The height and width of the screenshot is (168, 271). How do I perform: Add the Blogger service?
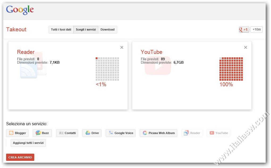[17, 133]
